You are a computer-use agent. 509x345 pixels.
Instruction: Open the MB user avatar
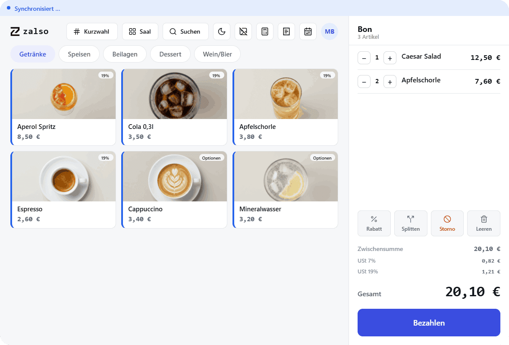(x=330, y=31)
